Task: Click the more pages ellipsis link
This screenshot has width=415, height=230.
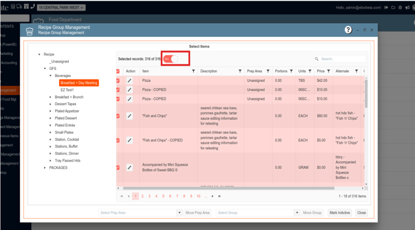Action: [206, 196]
